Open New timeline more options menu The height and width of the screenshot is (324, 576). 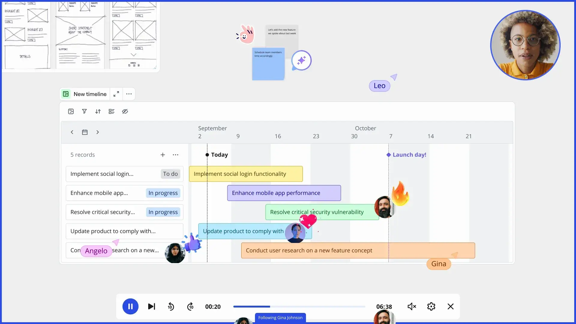129,94
